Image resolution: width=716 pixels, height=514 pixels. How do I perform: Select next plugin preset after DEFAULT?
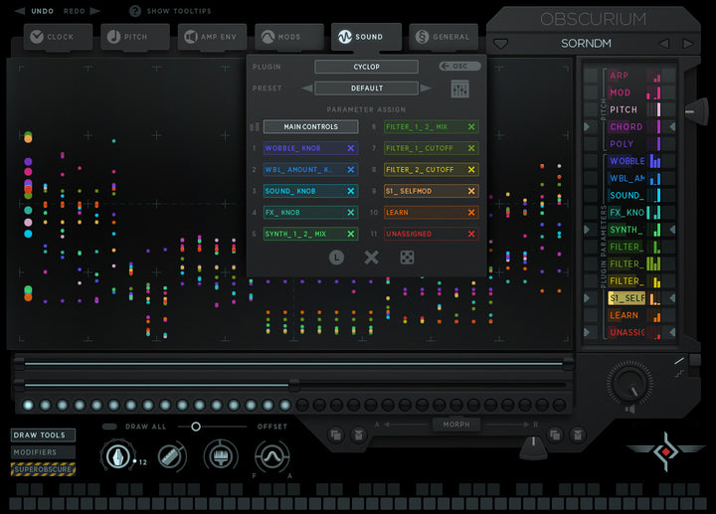[426, 88]
